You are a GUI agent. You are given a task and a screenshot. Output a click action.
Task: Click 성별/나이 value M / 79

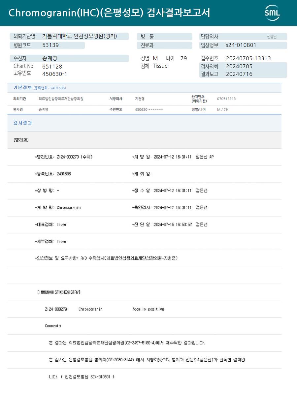coord(222,109)
